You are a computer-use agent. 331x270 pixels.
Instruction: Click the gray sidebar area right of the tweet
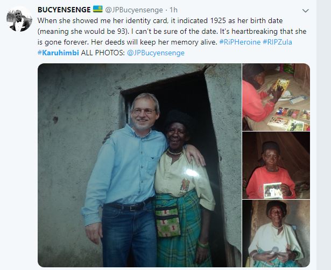coord(323,135)
